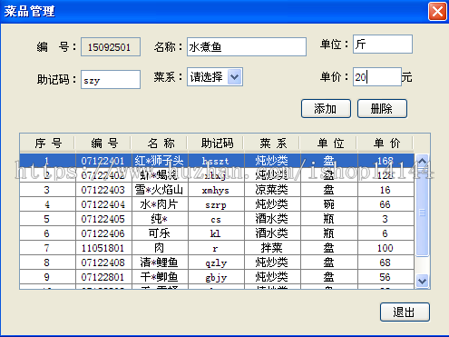Click the 序号 column header

pyautogui.click(x=48, y=143)
